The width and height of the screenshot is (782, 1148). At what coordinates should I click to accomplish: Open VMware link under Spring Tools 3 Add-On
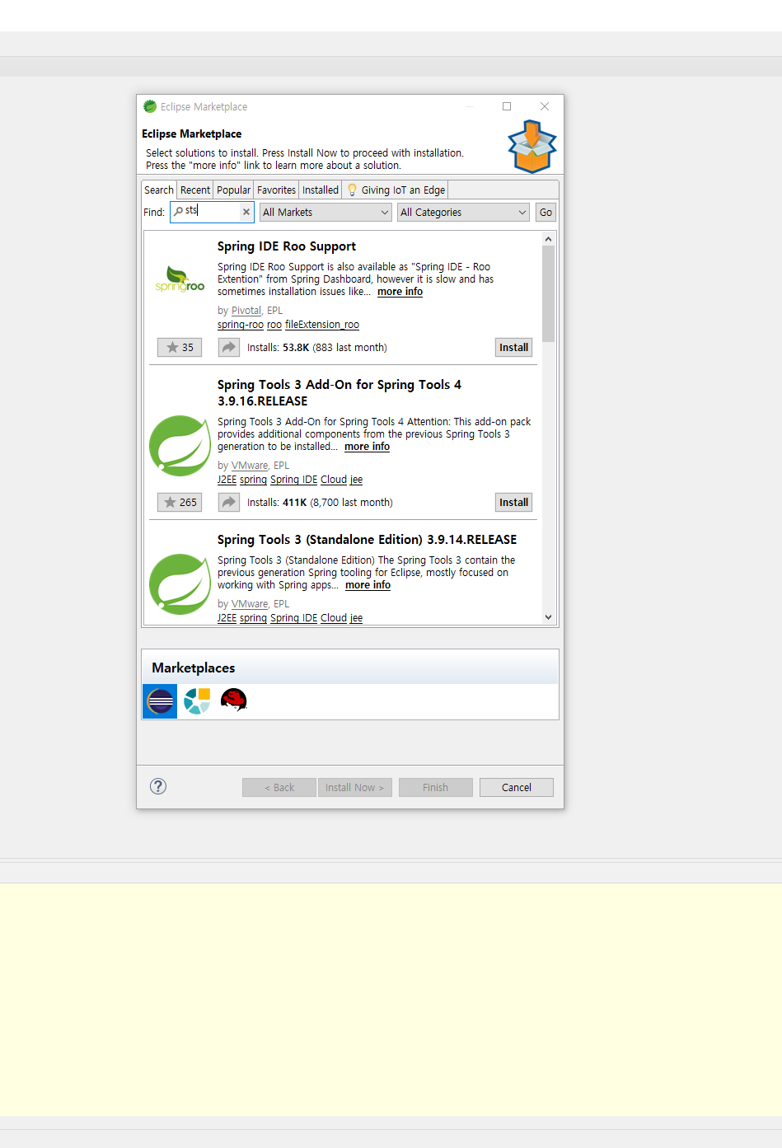250,466
